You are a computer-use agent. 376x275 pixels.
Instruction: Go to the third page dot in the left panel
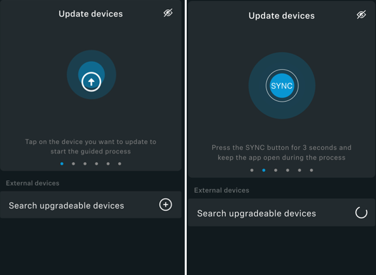[x=85, y=164]
